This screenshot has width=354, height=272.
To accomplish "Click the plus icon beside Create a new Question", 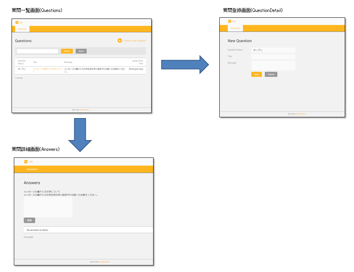I will [120, 41].
